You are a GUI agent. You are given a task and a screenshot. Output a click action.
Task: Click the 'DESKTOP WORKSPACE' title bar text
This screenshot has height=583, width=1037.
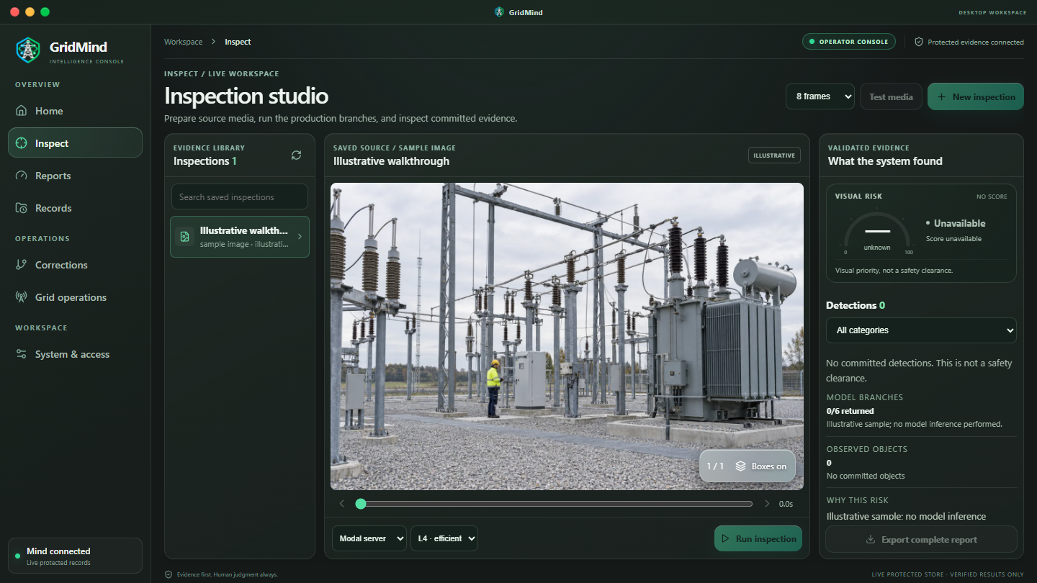(992, 12)
